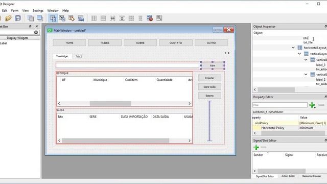
Task: Switch to Edit Signals/Slots mode icon
Action: click(62, 18)
